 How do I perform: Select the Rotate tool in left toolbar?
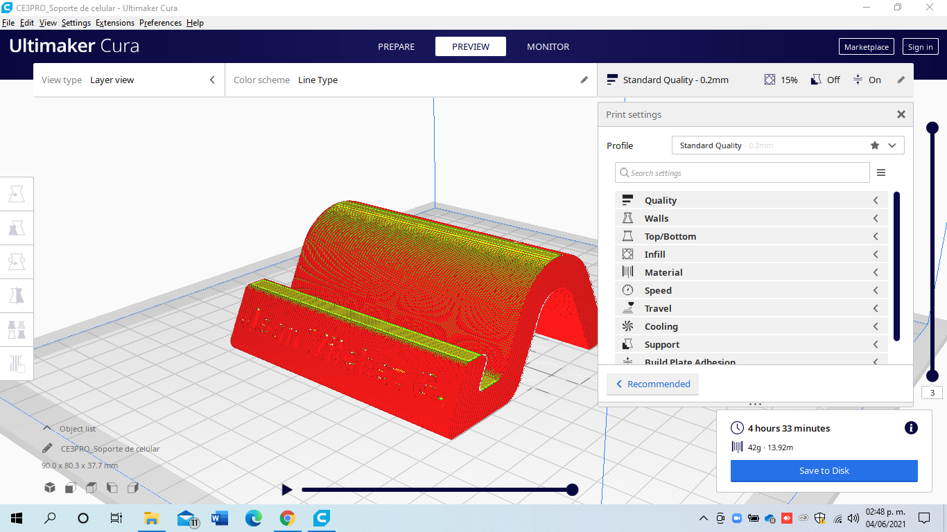[17, 262]
